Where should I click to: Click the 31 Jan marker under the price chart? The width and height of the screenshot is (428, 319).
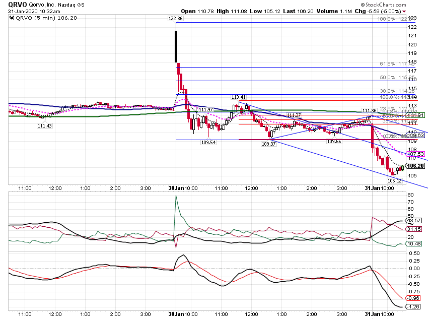373,188
